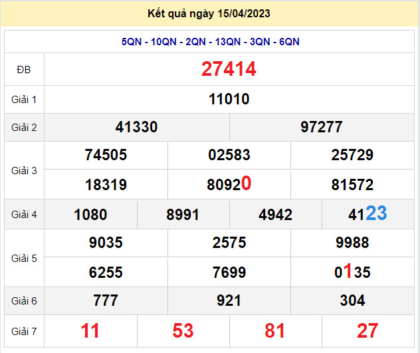The image size is (420, 353).
Task: Select Giải 5 number 0135
Action: (352, 271)
